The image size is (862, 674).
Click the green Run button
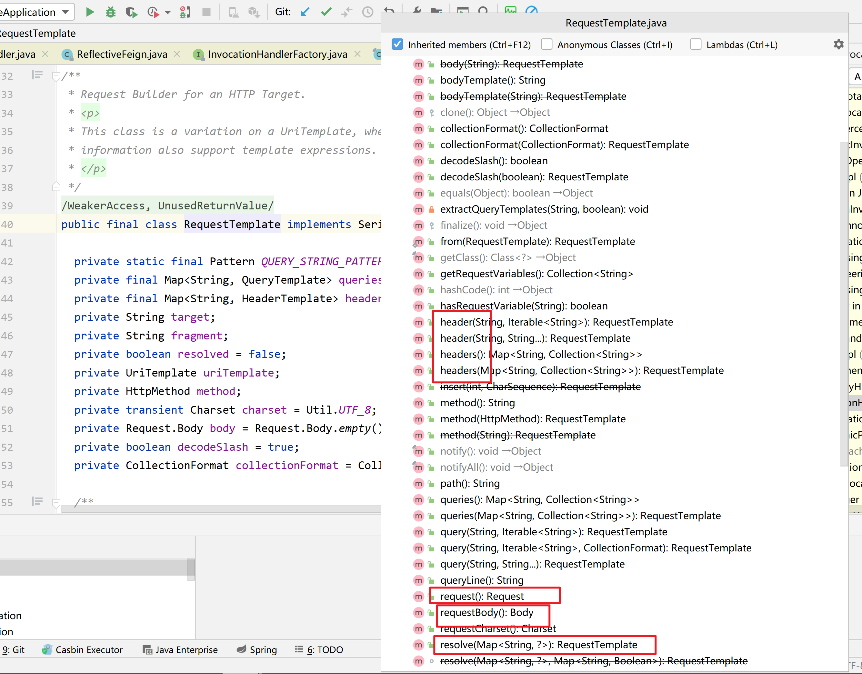(90, 12)
